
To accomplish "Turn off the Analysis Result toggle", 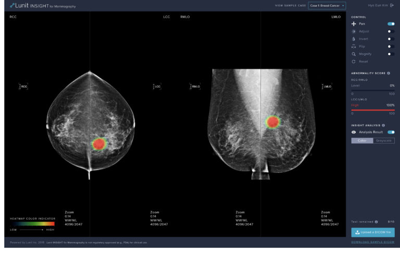I will [391, 132].
